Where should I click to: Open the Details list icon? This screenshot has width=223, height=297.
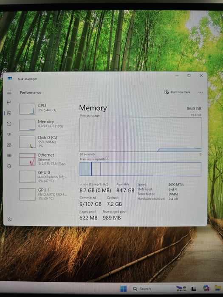[x=9, y=156]
